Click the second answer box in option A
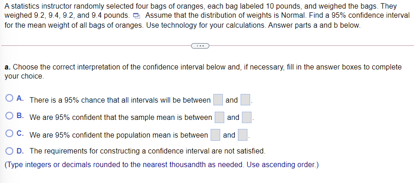The height and width of the screenshot is (183, 414). (x=245, y=100)
